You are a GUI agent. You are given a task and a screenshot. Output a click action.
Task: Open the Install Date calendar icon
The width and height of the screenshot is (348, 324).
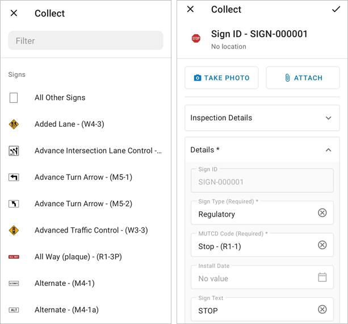322,277
